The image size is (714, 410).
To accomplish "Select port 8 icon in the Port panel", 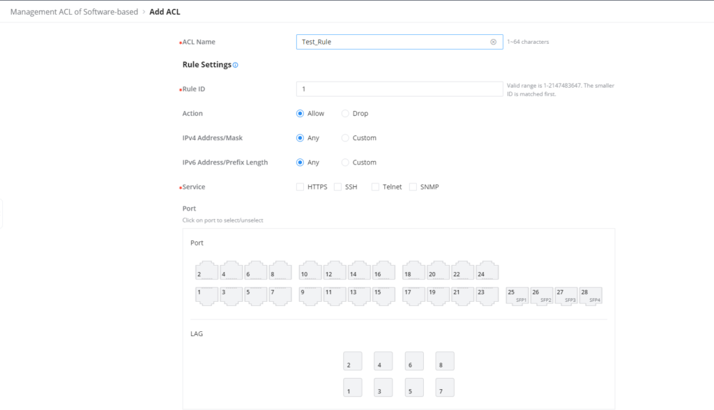I will 280,270.
